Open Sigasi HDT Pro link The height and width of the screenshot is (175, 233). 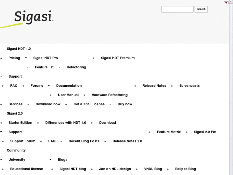46,58
